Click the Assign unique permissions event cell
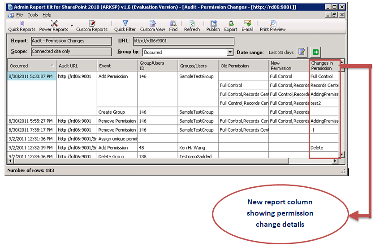Image resolution: width=375 pixels, height=247 pixels. click(x=117, y=139)
